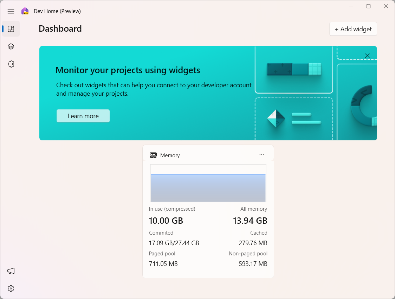
Task: Click the RAM icon on the Memory widget
Action: point(153,155)
